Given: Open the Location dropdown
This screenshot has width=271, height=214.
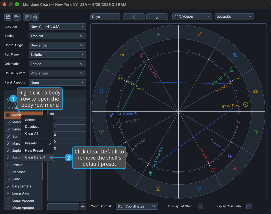Looking at the screenshot, I should [x=57, y=27].
